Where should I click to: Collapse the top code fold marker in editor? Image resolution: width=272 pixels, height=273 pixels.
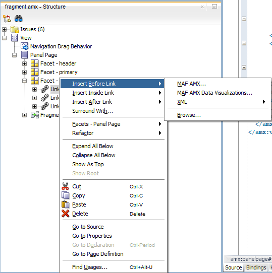coord(244,19)
